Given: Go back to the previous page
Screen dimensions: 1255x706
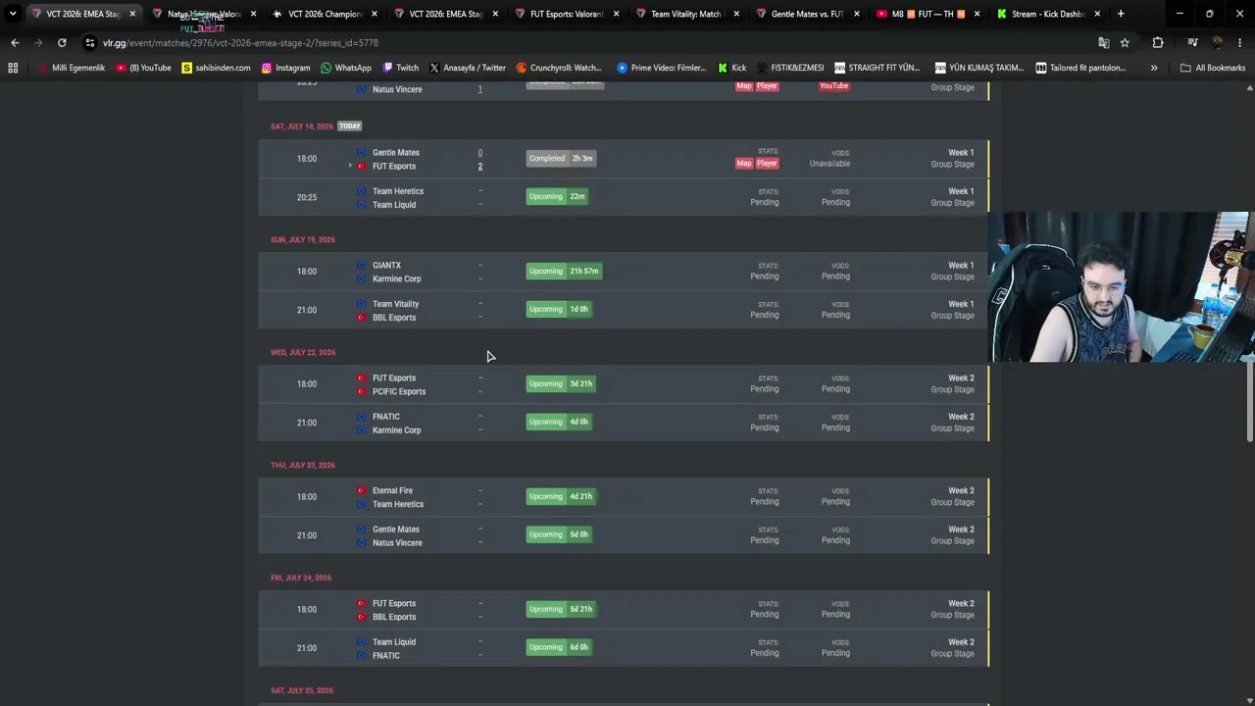Looking at the screenshot, I should pyautogui.click(x=15, y=43).
